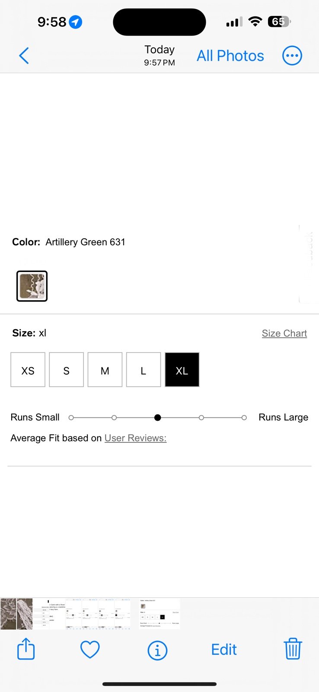319x692 pixels.
Task: Tap Edit to modify the photo
Action: coord(224,650)
